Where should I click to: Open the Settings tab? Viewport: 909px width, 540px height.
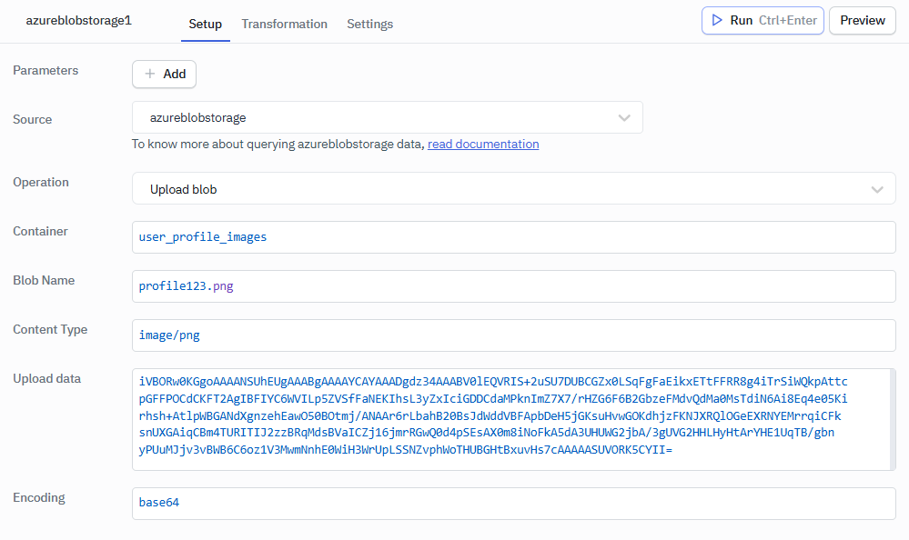[369, 25]
